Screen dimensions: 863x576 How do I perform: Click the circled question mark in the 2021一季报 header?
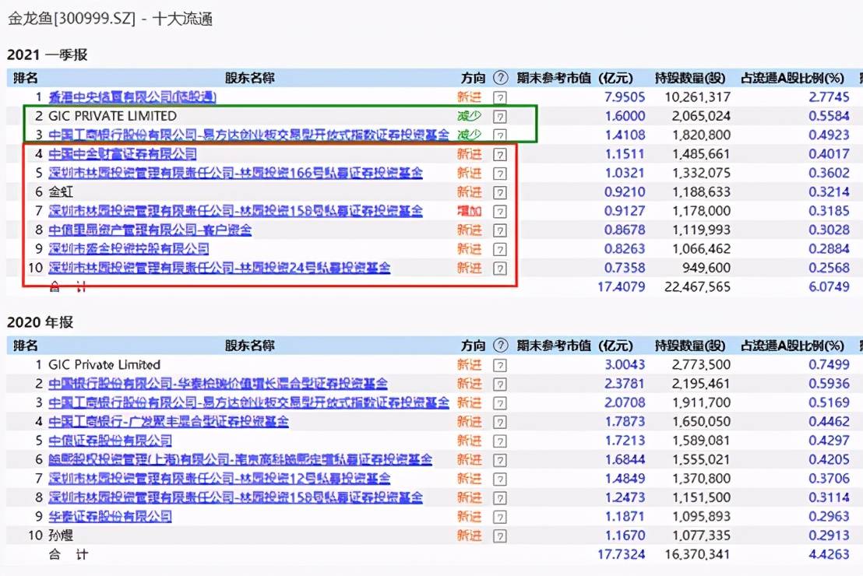[500, 78]
